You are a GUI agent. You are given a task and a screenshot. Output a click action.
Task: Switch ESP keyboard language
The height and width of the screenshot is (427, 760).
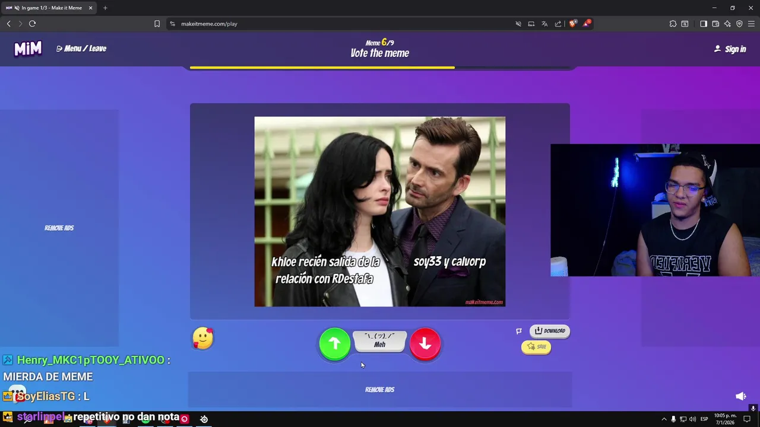click(704, 419)
